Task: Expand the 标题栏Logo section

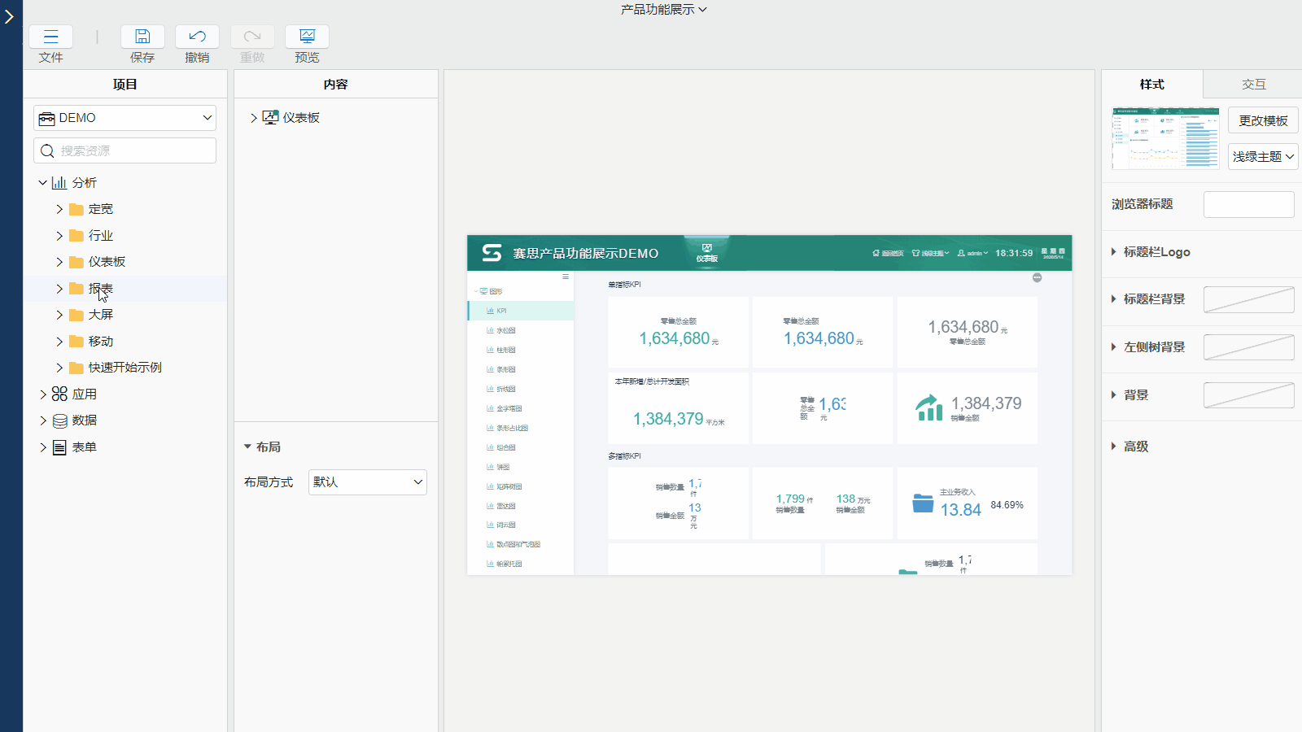Action: [1114, 252]
